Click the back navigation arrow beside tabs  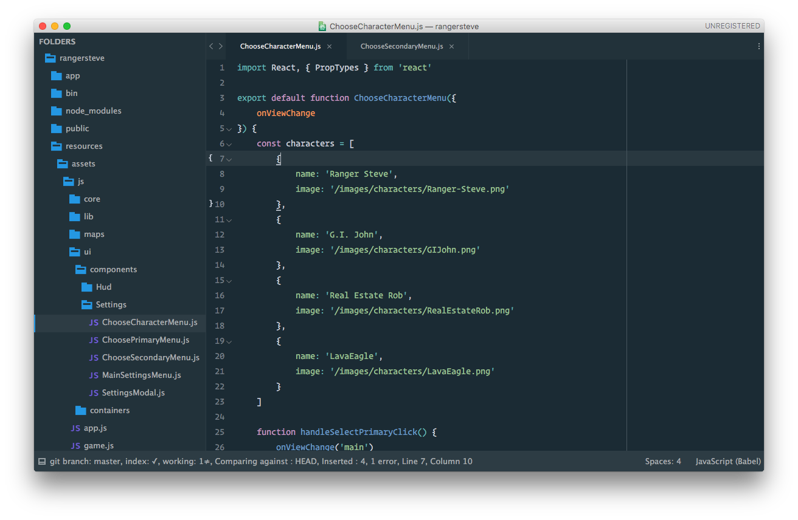[211, 46]
